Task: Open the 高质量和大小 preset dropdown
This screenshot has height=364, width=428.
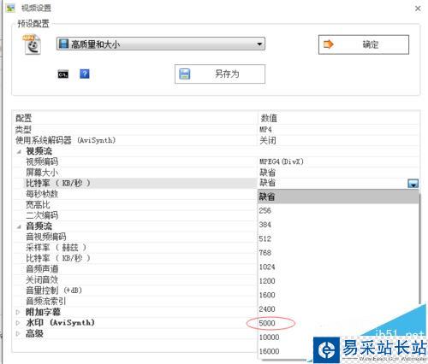Action: point(161,44)
